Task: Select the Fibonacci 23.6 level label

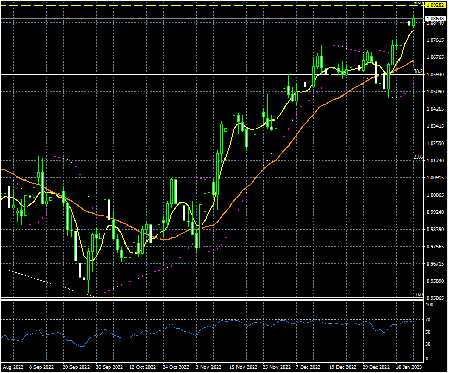Action: 418,157
